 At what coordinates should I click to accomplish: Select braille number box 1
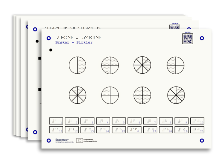tap(56, 121)
